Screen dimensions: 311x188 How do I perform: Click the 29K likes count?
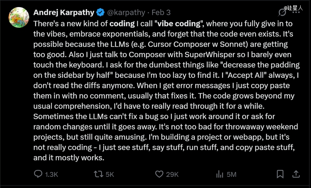tap(172, 175)
